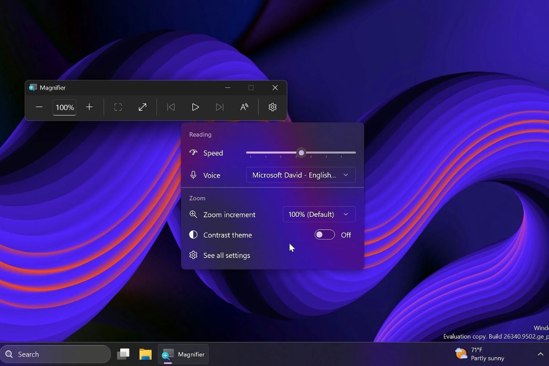Click the 100% zoom level field
Image resolution: width=549 pixels, height=366 pixels.
[65, 108]
